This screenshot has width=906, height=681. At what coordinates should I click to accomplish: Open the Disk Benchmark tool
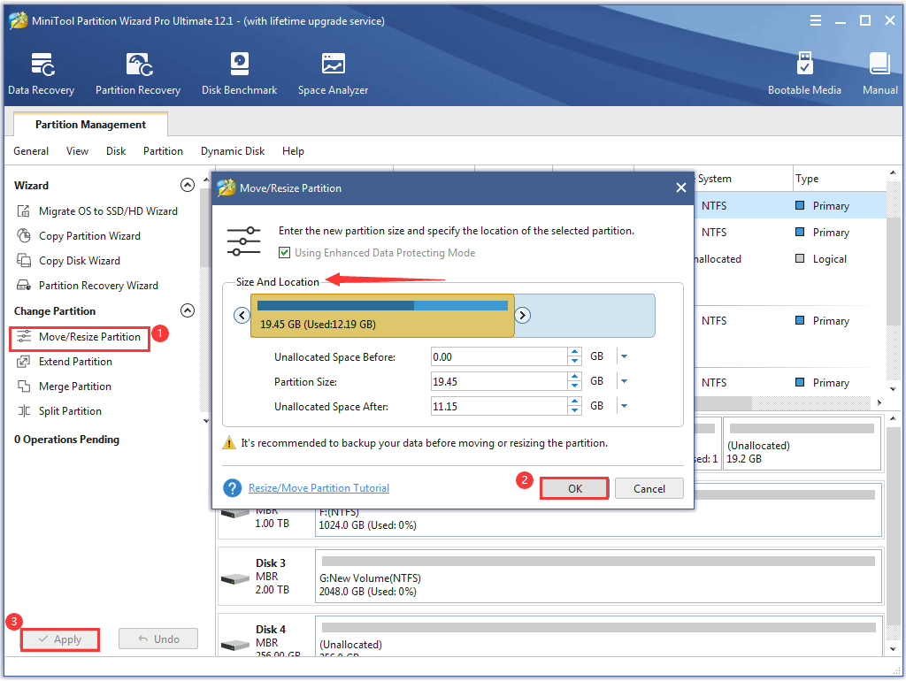pyautogui.click(x=239, y=74)
